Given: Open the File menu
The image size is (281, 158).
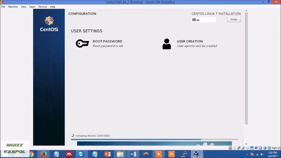Looking at the screenshot, I should pos(3,7).
